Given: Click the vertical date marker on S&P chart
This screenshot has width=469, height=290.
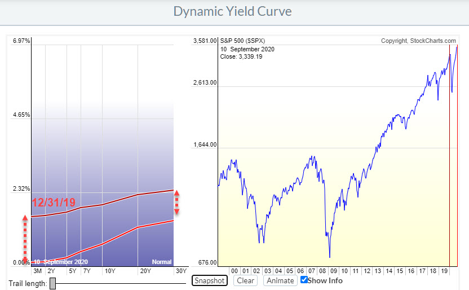Looking at the screenshot, I should tap(449, 169).
